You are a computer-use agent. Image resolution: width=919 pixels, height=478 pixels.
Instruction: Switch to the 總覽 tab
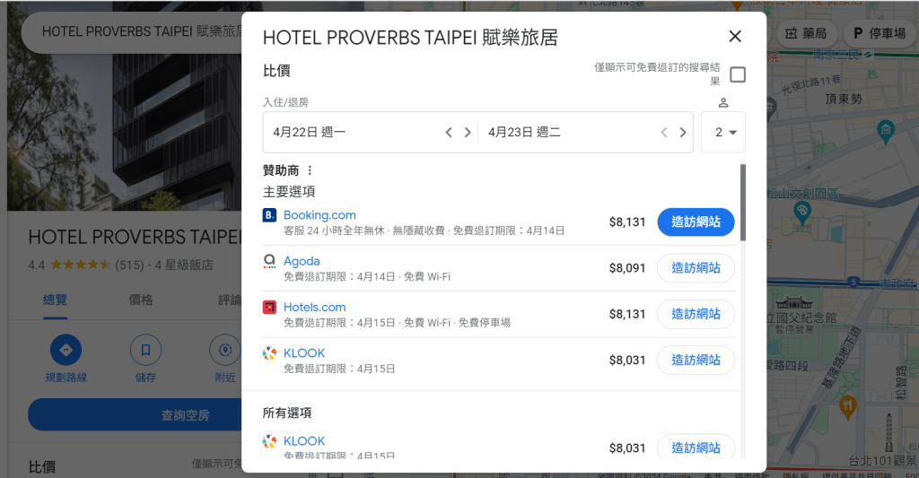(55, 300)
